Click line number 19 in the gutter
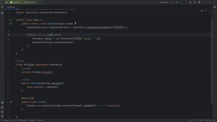The height and width of the screenshot is (122, 217). tap(8, 83)
